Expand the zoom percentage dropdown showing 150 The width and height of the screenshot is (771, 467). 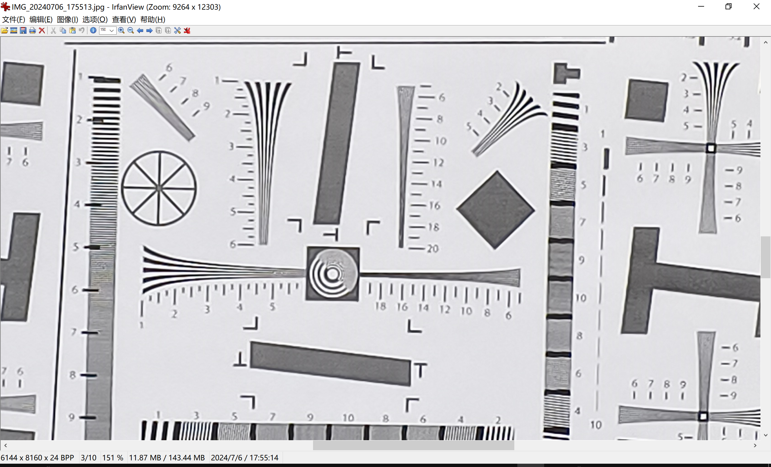112,30
